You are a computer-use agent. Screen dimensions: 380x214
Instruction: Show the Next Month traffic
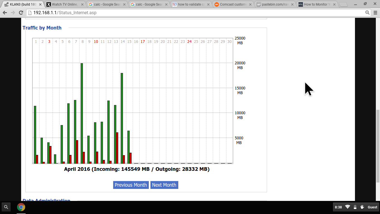(x=164, y=185)
